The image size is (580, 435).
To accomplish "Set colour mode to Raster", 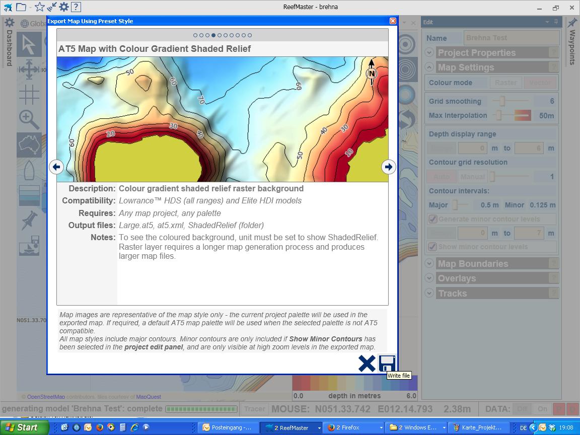I will coord(505,83).
